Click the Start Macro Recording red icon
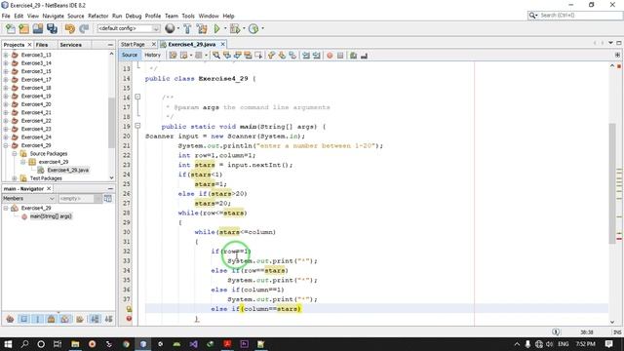 pyautogui.click(x=330, y=56)
